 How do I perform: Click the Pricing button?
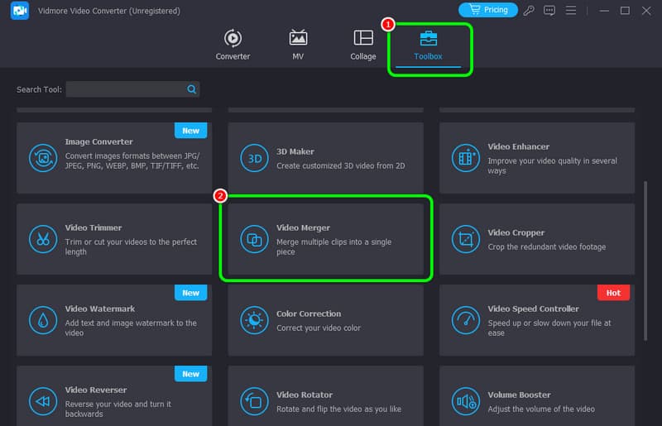(487, 10)
